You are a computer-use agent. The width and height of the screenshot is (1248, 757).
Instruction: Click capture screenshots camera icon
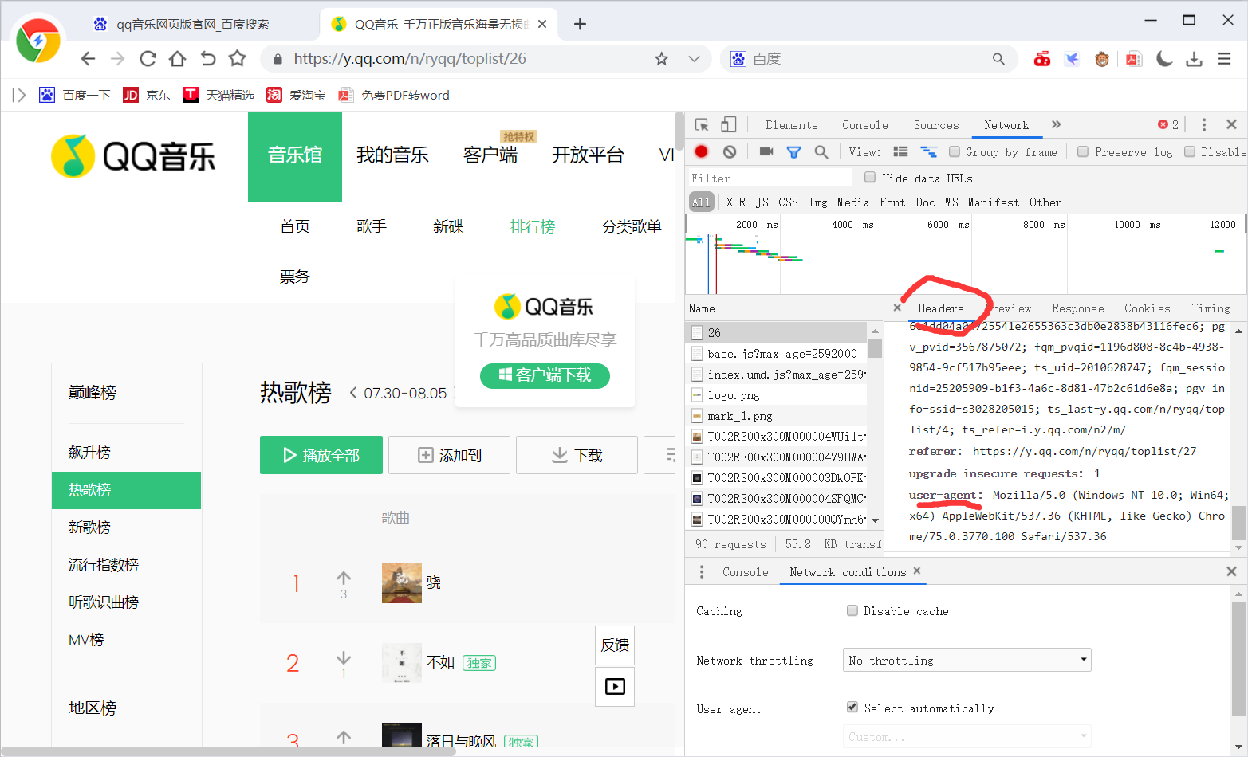pos(766,151)
